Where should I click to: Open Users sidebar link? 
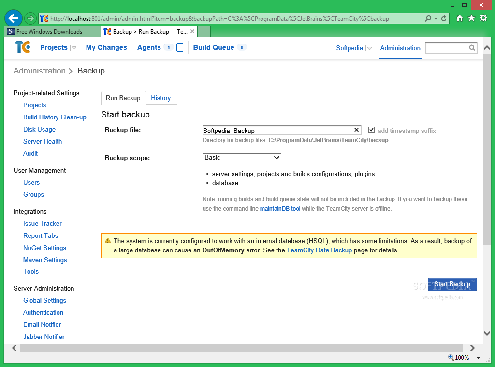pyautogui.click(x=31, y=182)
